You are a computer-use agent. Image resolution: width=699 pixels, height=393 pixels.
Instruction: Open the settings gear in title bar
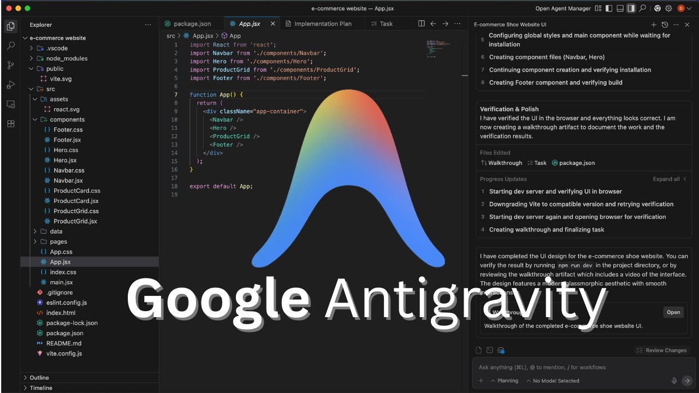669,8
